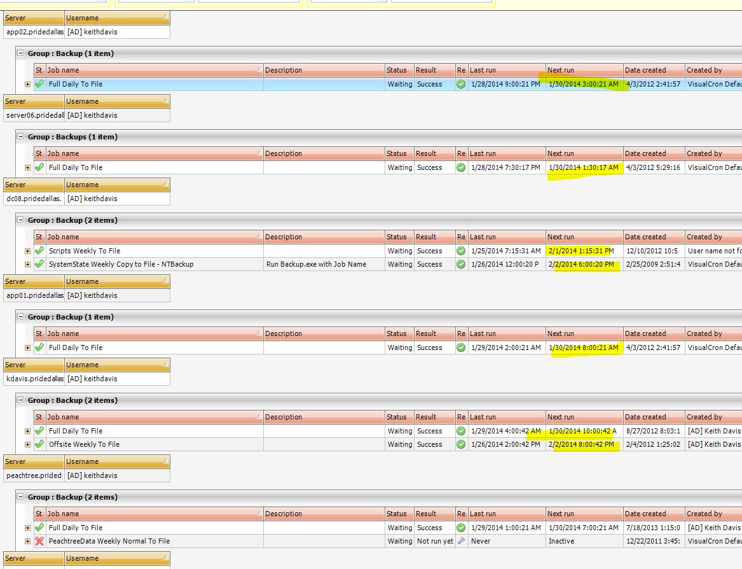The height and width of the screenshot is (569, 742).
Task: Click peachtree.prided server cell
Action: [34, 475]
